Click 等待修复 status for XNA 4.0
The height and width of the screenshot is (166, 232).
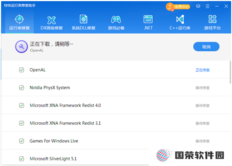point(202,106)
